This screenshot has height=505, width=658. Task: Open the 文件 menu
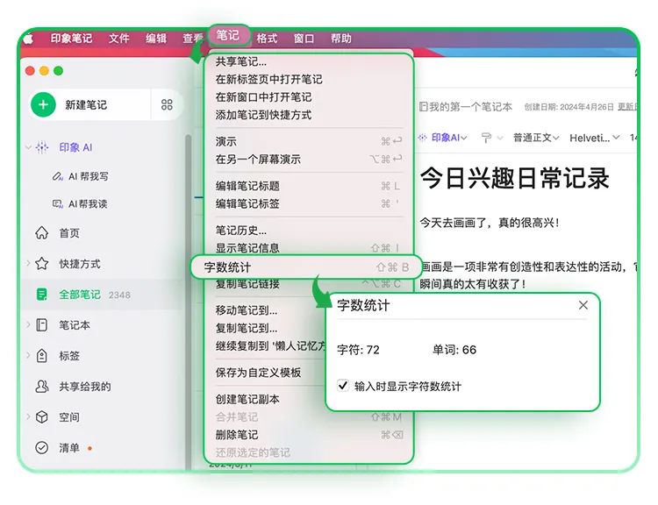[x=119, y=39]
